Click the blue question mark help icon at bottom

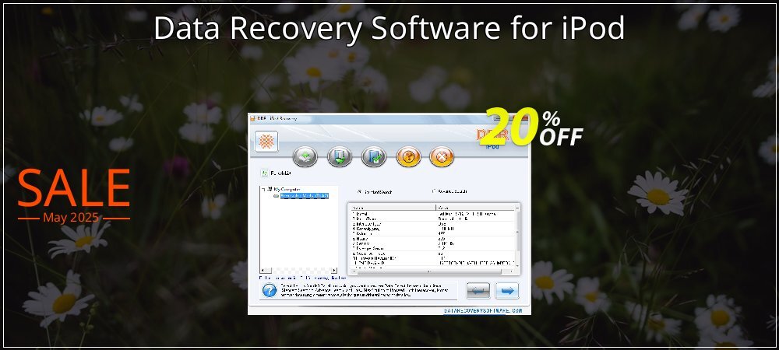coord(270,291)
